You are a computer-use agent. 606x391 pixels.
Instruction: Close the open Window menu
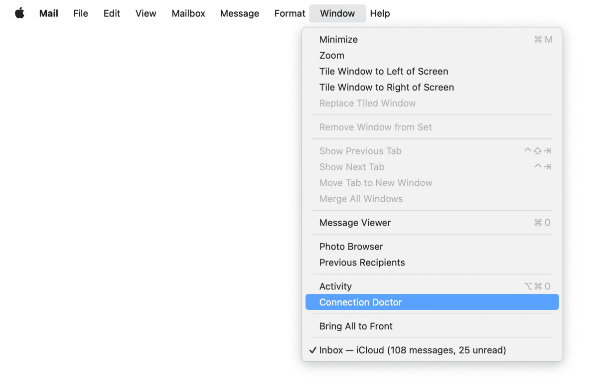click(337, 13)
